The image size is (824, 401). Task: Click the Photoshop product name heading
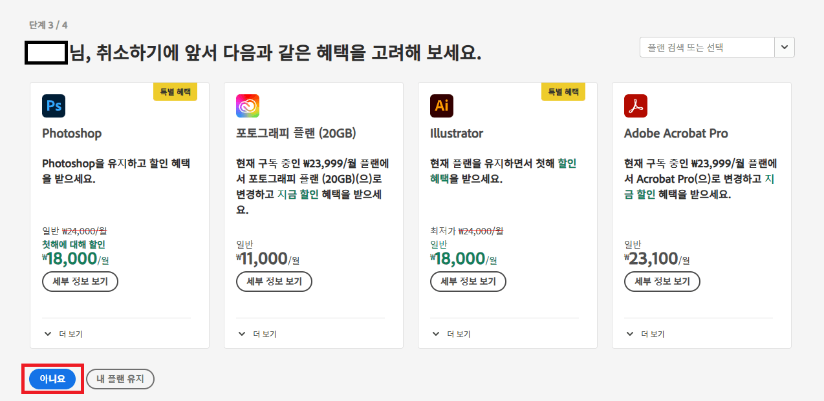71,134
